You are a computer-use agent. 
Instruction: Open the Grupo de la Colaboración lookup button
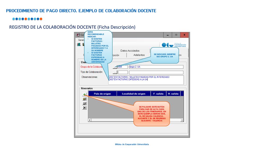click(x=115, y=67)
